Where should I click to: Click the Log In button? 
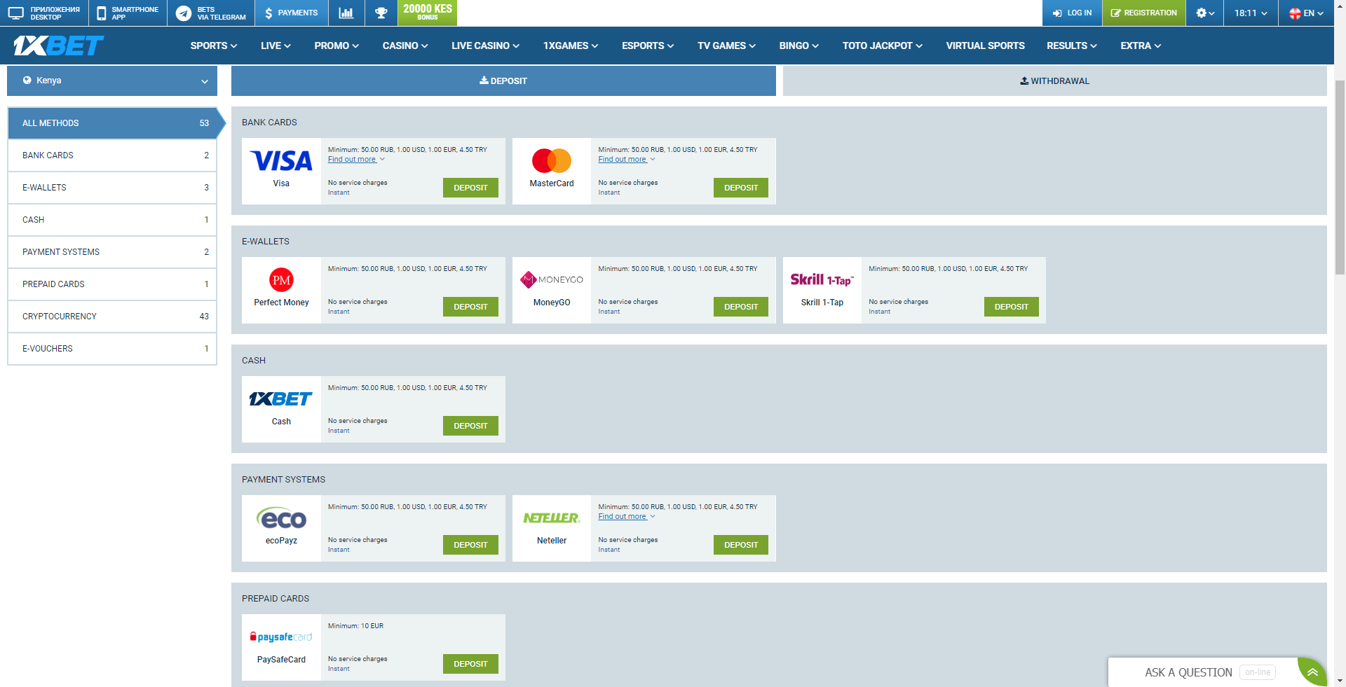pyautogui.click(x=1072, y=13)
